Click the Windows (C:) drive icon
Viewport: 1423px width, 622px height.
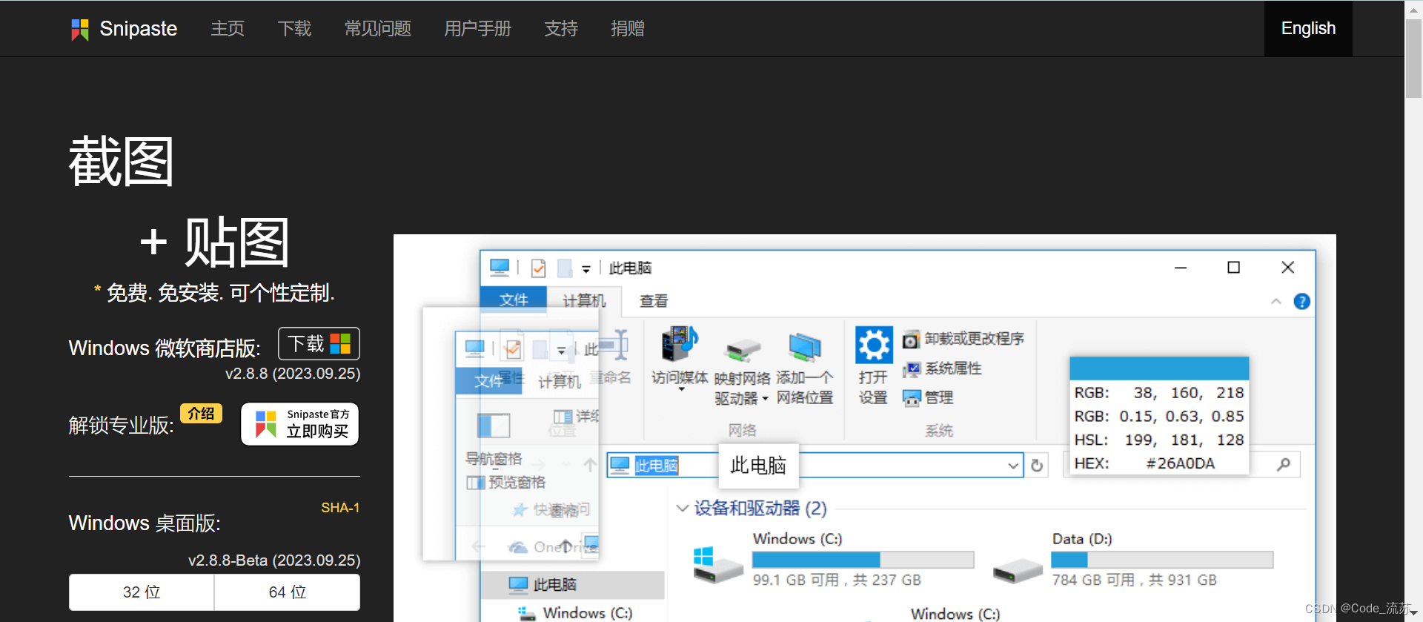point(717,565)
